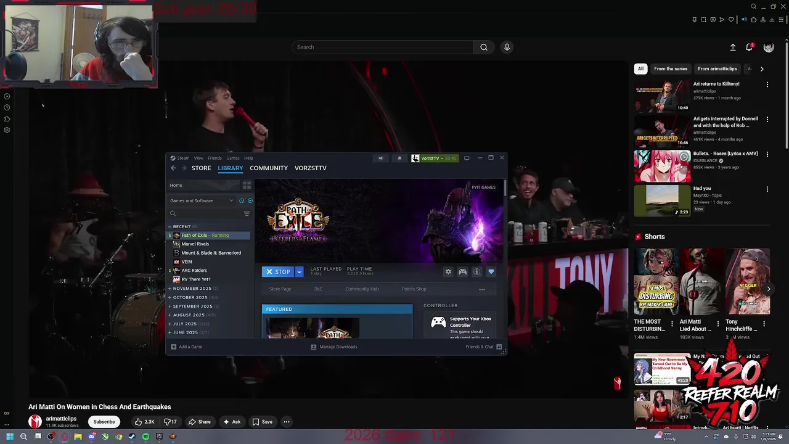Open YouTube create upload icon
Image resolution: width=789 pixels, height=444 pixels.
pyautogui.click(x=733, y=47)
